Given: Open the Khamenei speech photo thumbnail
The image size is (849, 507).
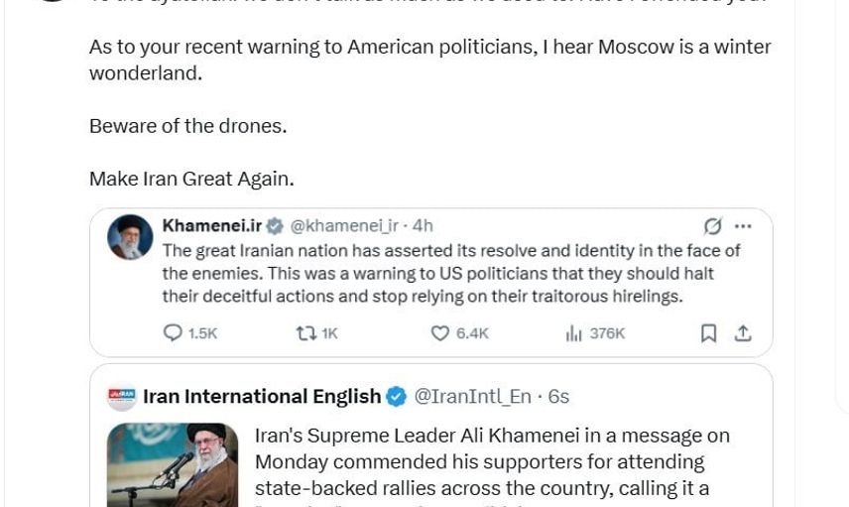Looking at the screenshot, I should click(x=173, y=464).
